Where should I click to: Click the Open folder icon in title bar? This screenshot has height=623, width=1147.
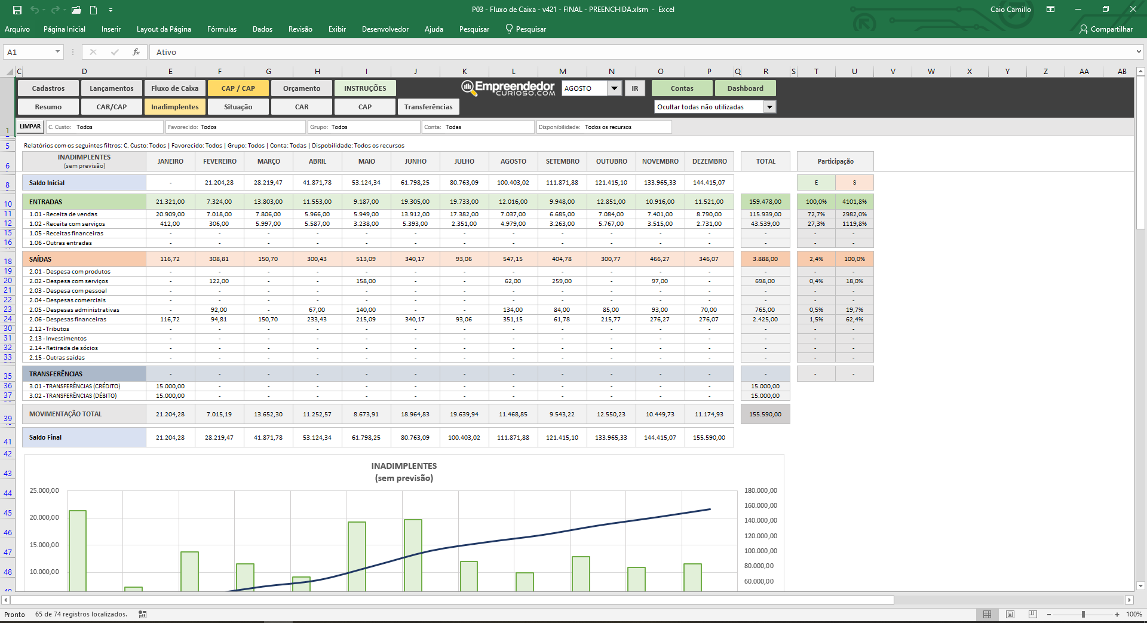76,10
